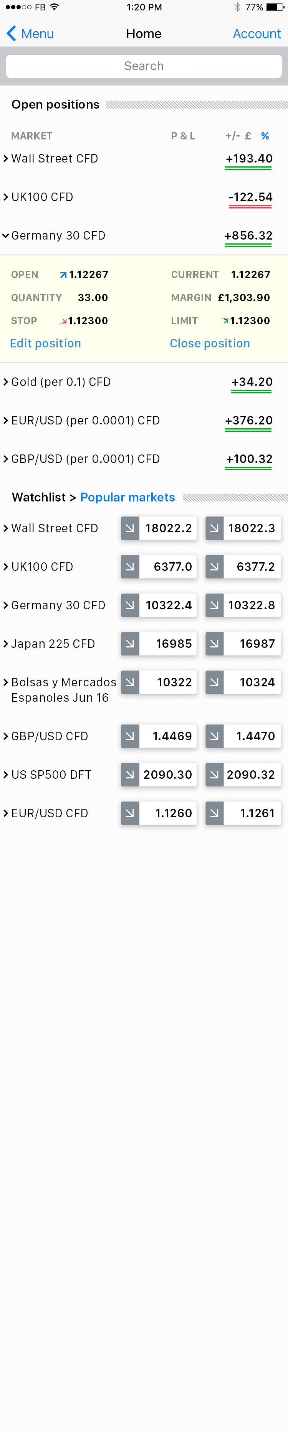The height and width of the screenshot is (1432, 288).
Task: Tap the buy arrow icon for UK100 CFD
Action: pyautogui.click(x=214, y=567)
